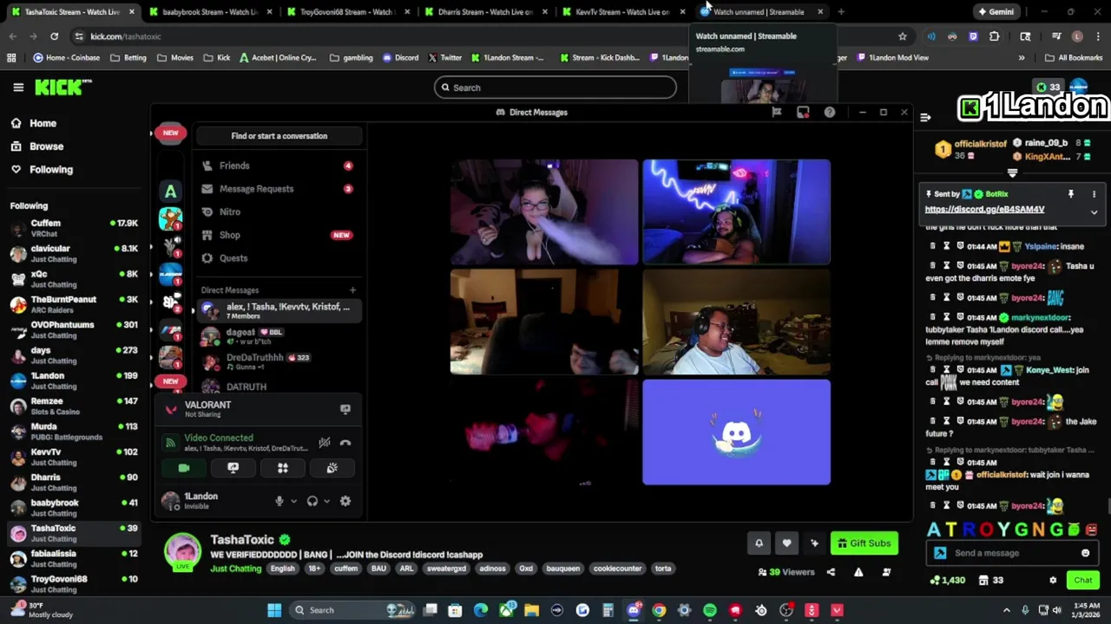
Task: Click Kick search field
Action: (x=555, y=88)
